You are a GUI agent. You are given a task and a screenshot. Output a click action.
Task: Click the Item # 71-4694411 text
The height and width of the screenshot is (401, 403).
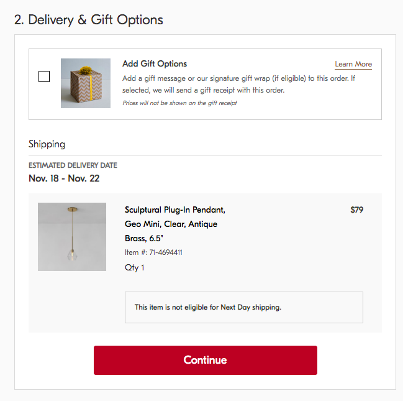click(153, 252)
